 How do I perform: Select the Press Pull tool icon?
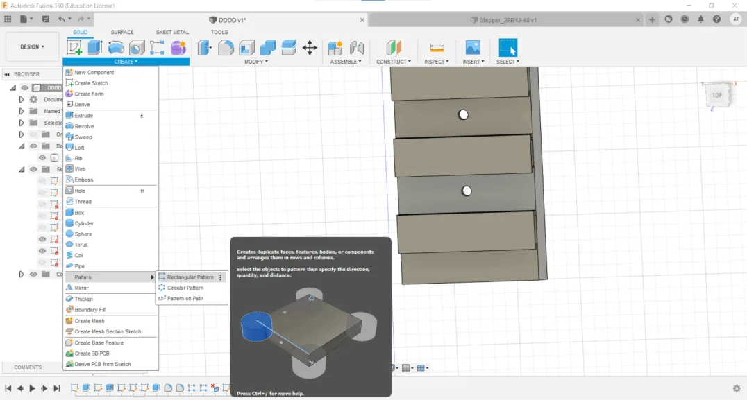pyautogui.click(x=205, y=48)
